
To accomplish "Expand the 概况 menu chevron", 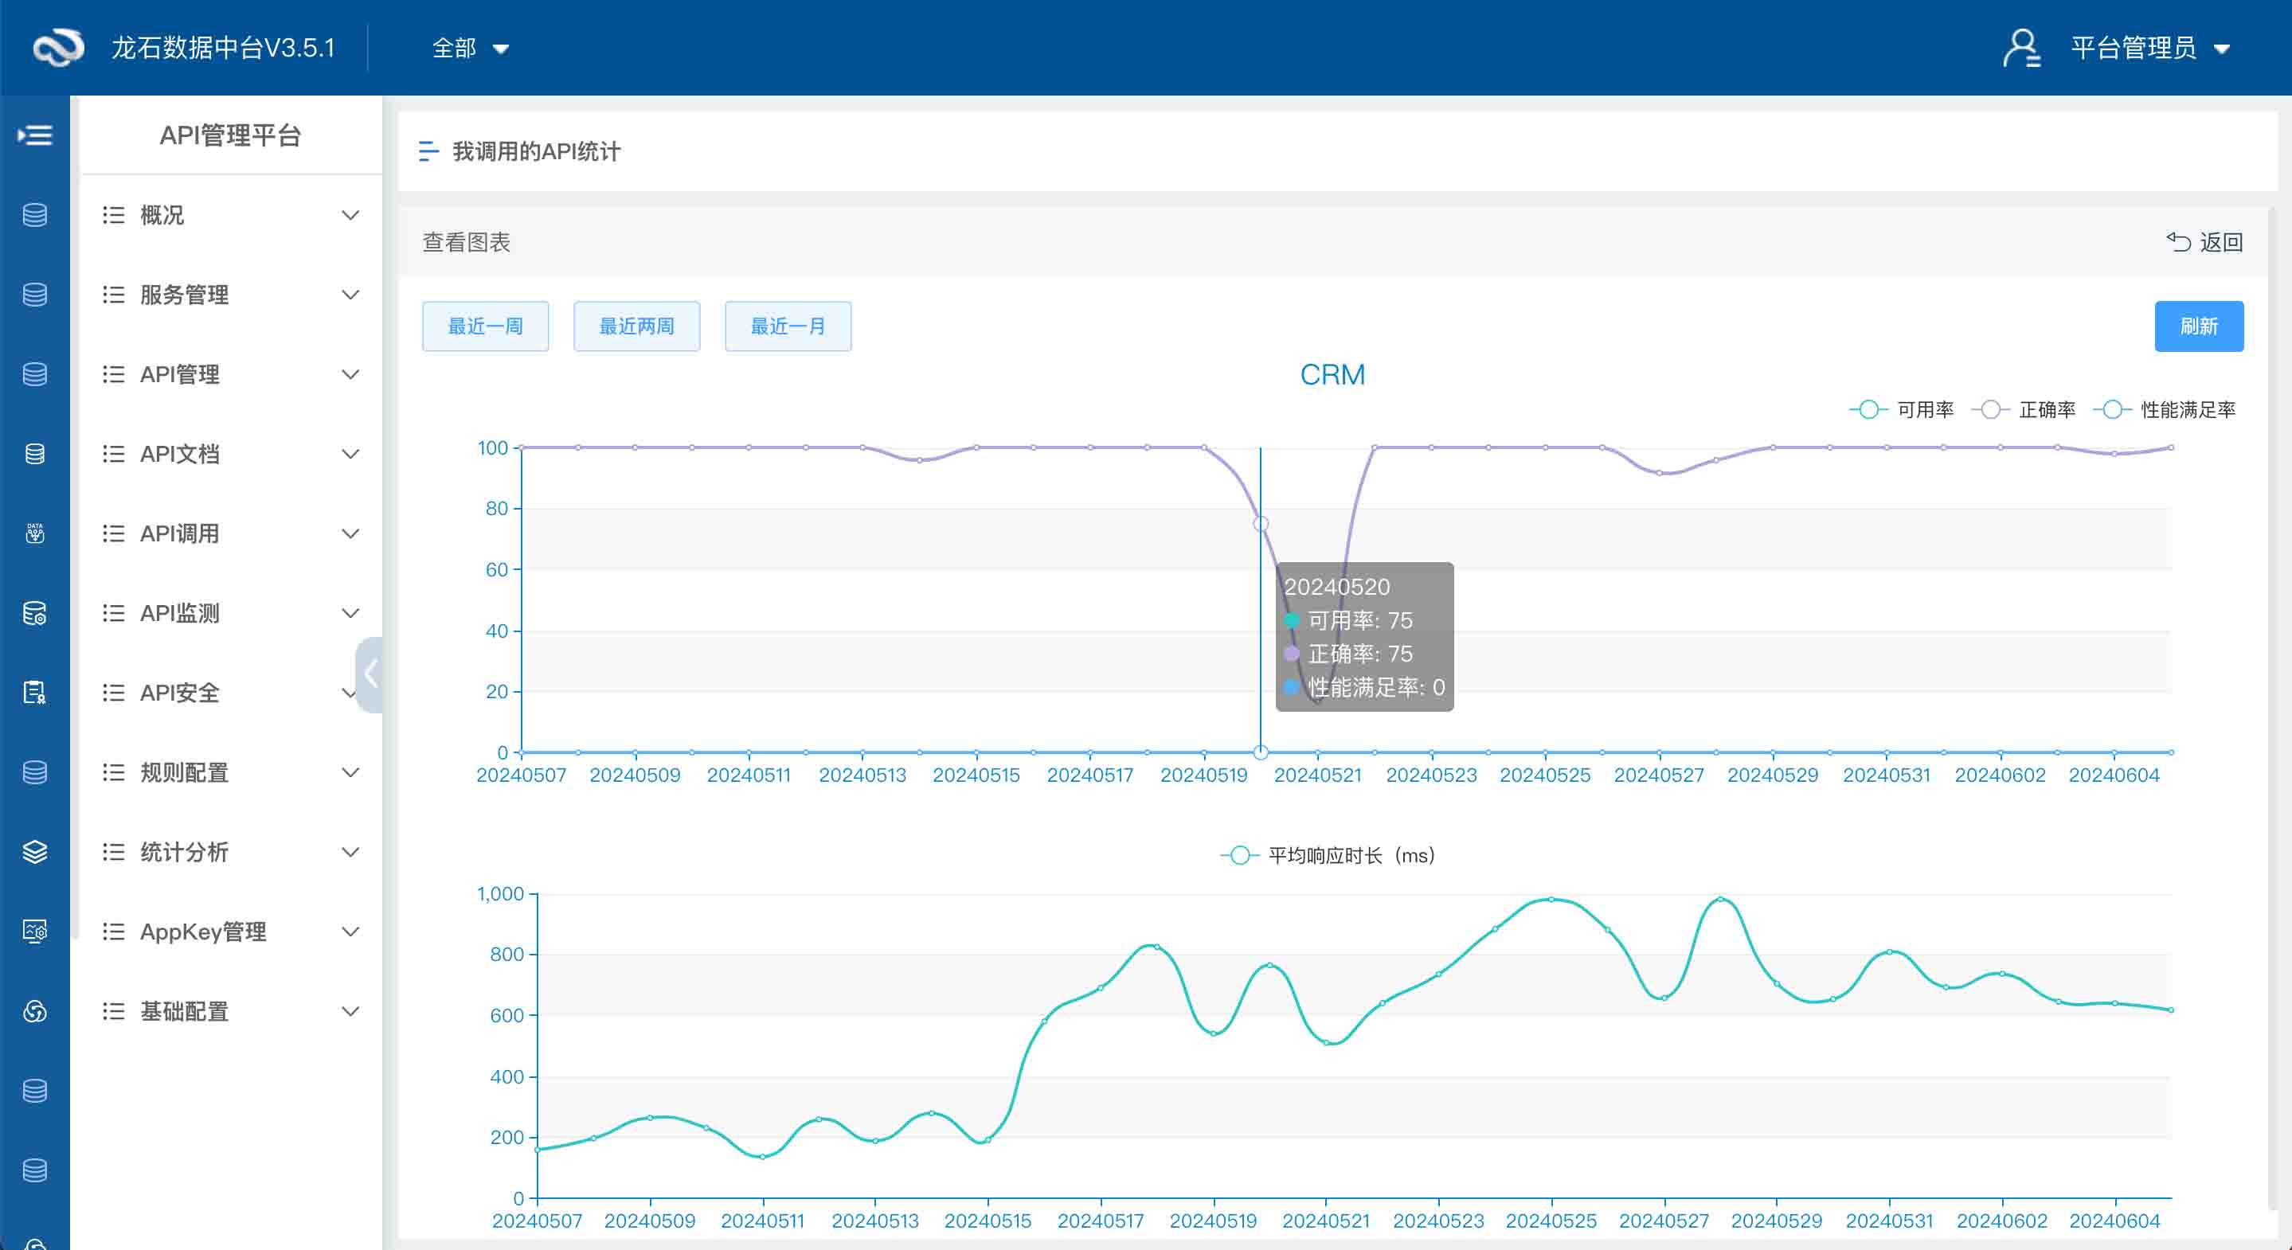I will click(350, 215).
